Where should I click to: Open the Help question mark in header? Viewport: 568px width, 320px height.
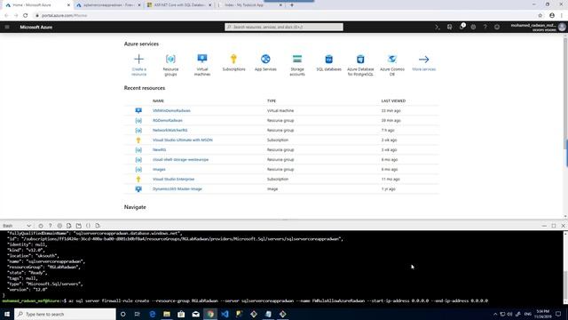[x=485, y=27]
